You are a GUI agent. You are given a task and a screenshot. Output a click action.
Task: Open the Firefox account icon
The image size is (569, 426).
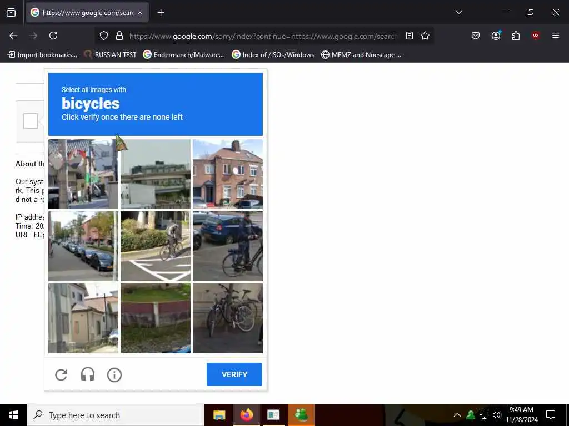click(496, 35)
